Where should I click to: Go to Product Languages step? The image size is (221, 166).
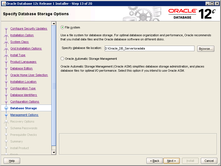(x=23, y=62)
